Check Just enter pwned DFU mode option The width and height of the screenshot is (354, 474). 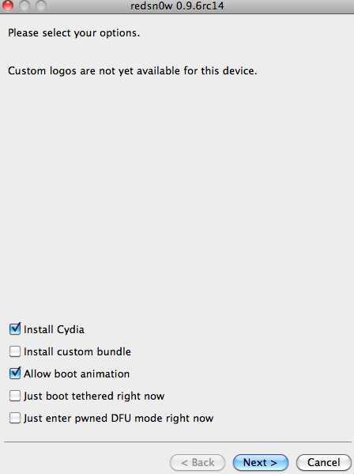click(15, 418)
